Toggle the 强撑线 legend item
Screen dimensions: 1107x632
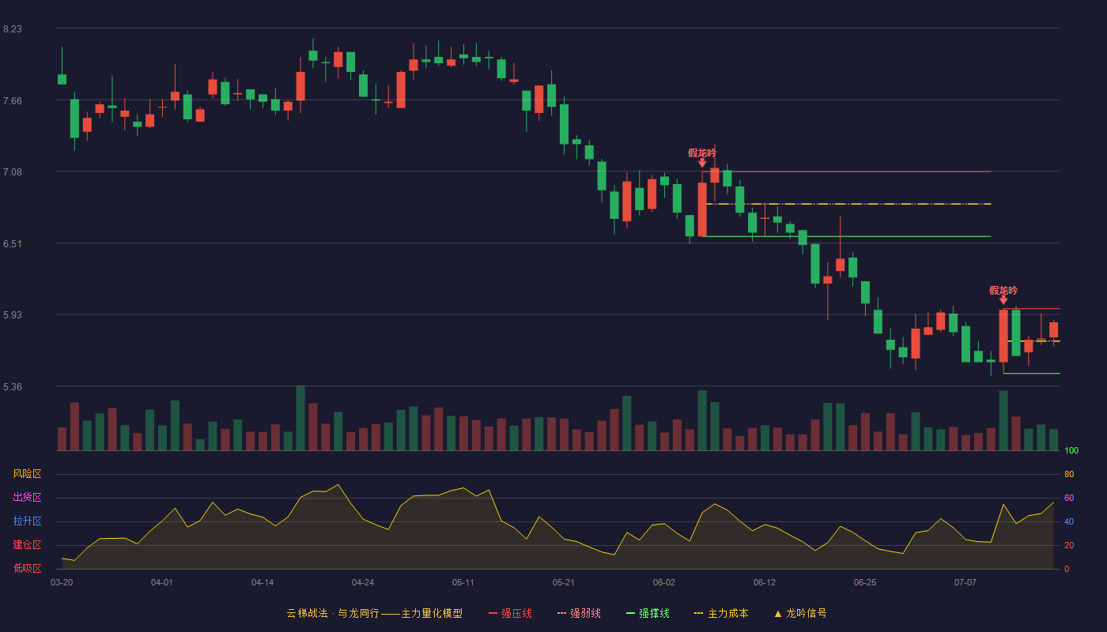click(x=648, y=613)
